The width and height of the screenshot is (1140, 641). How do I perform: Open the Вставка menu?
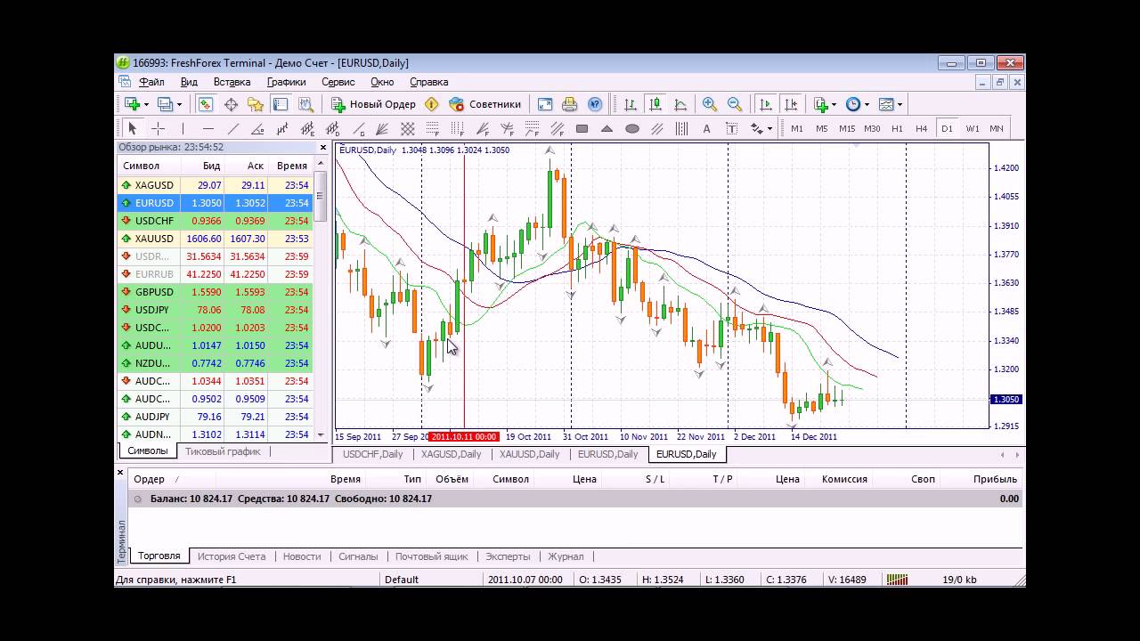[232, 82]
